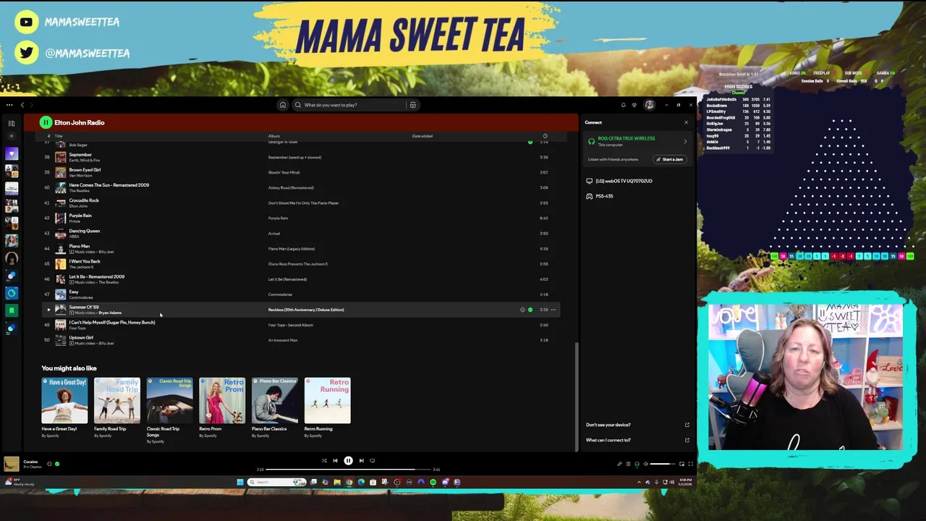Open more options for Summer Of '69
This screenshot has width=926, height=521.
[x=553, y=310]
